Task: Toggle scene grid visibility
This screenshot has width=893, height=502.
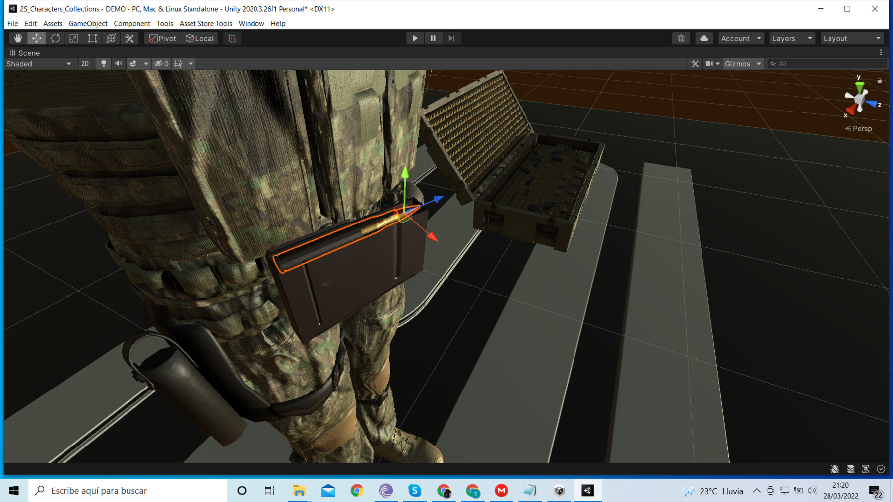Action: pos(178,64)
